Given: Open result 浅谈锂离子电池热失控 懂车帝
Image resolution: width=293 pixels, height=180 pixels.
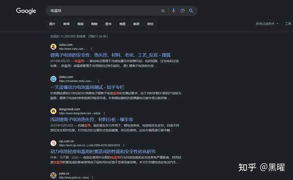Looking at the screenshot, I should (92, 119).
